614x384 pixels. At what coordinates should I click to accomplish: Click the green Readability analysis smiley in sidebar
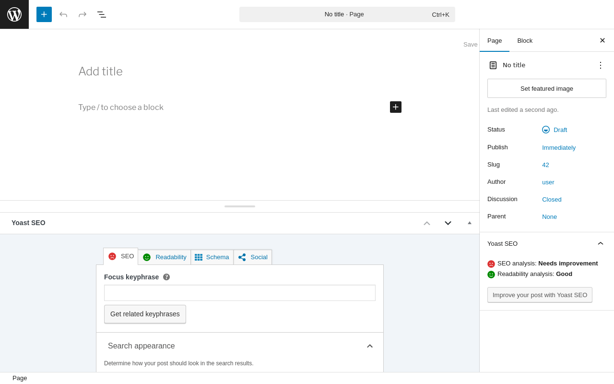pyautogui.click(x=491, y=275)
